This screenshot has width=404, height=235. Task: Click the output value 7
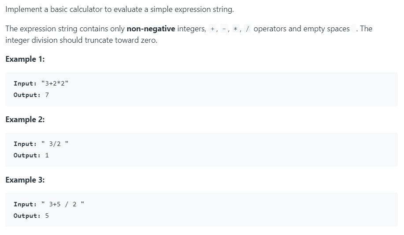point(47,95)
